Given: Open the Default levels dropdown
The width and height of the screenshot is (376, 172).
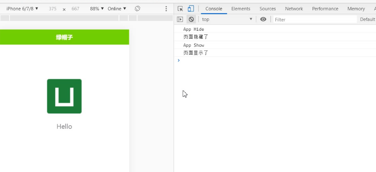Looking at the screenshot, I should pos(367,19).
